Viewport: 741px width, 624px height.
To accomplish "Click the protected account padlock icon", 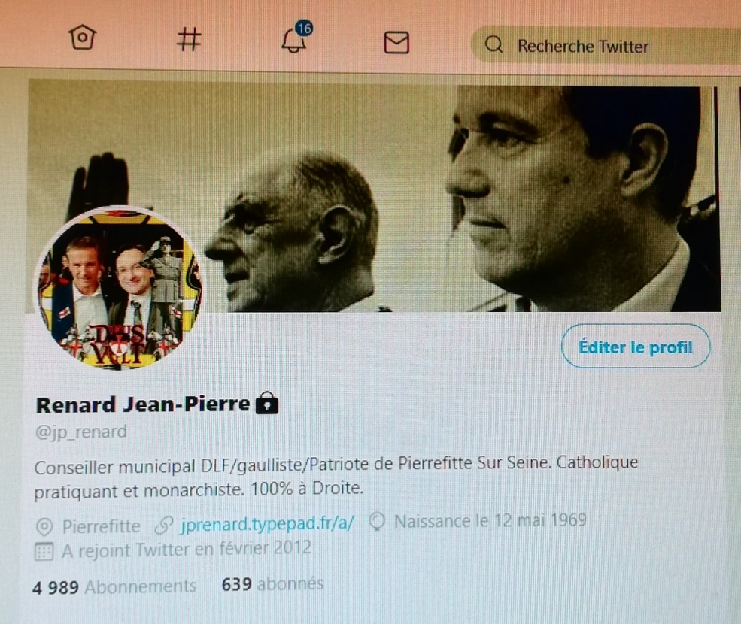I will (x=267, y=403).
